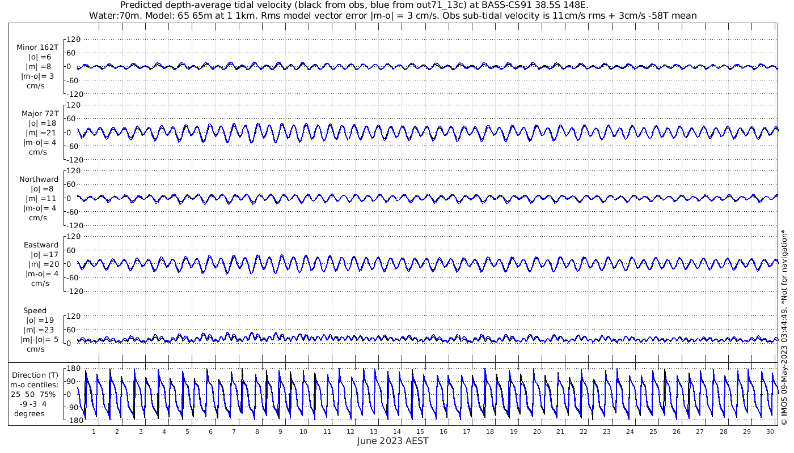This screenshot has width=794, height=453.
Task: Click the Eastward panel label
Action: pyautogui.click(x=41, y=245)
